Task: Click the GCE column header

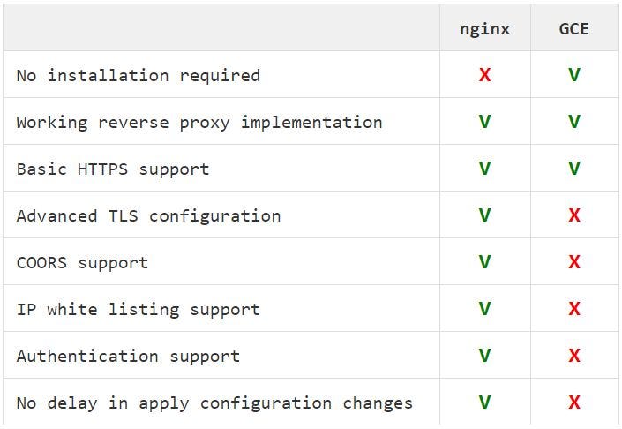Action: 573,29
